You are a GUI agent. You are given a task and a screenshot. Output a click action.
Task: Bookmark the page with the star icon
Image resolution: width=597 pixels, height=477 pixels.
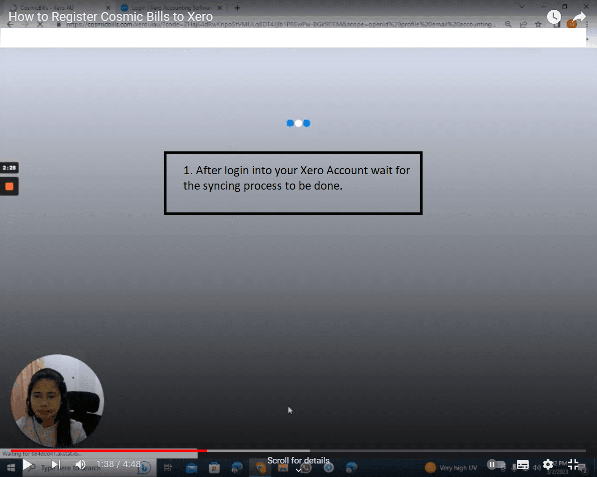coord(538,24)
